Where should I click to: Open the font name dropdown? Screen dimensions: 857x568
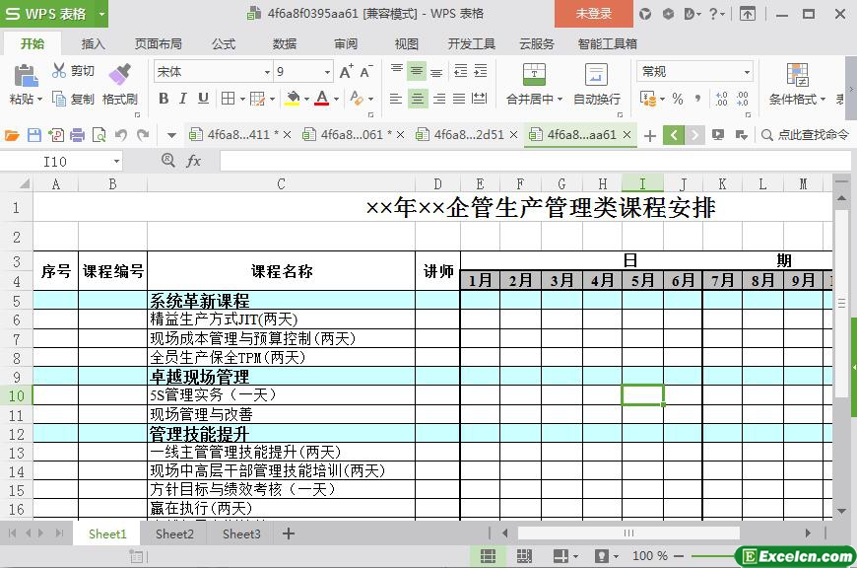266,72
